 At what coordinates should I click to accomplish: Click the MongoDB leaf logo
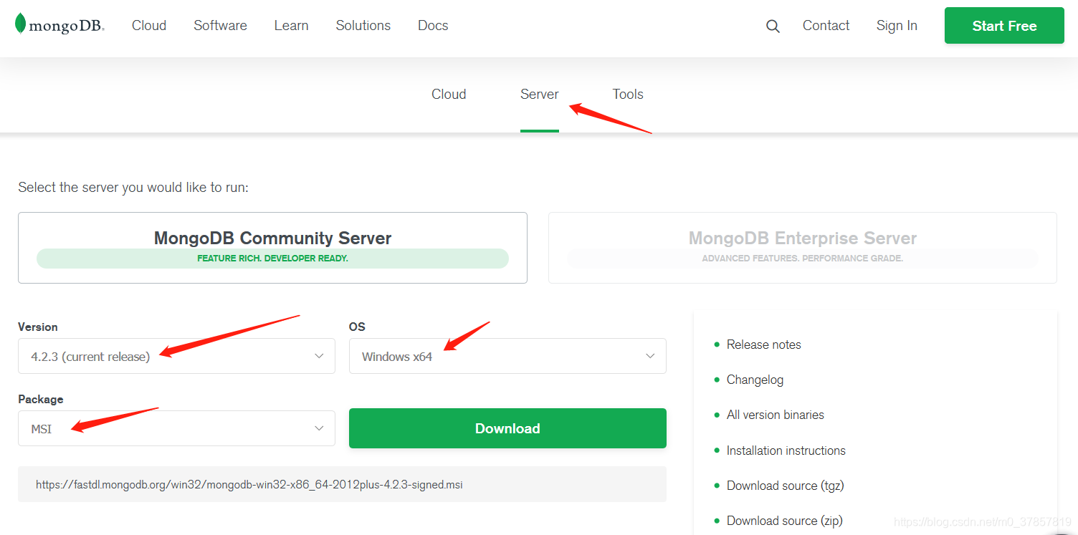tap(59, 24)
